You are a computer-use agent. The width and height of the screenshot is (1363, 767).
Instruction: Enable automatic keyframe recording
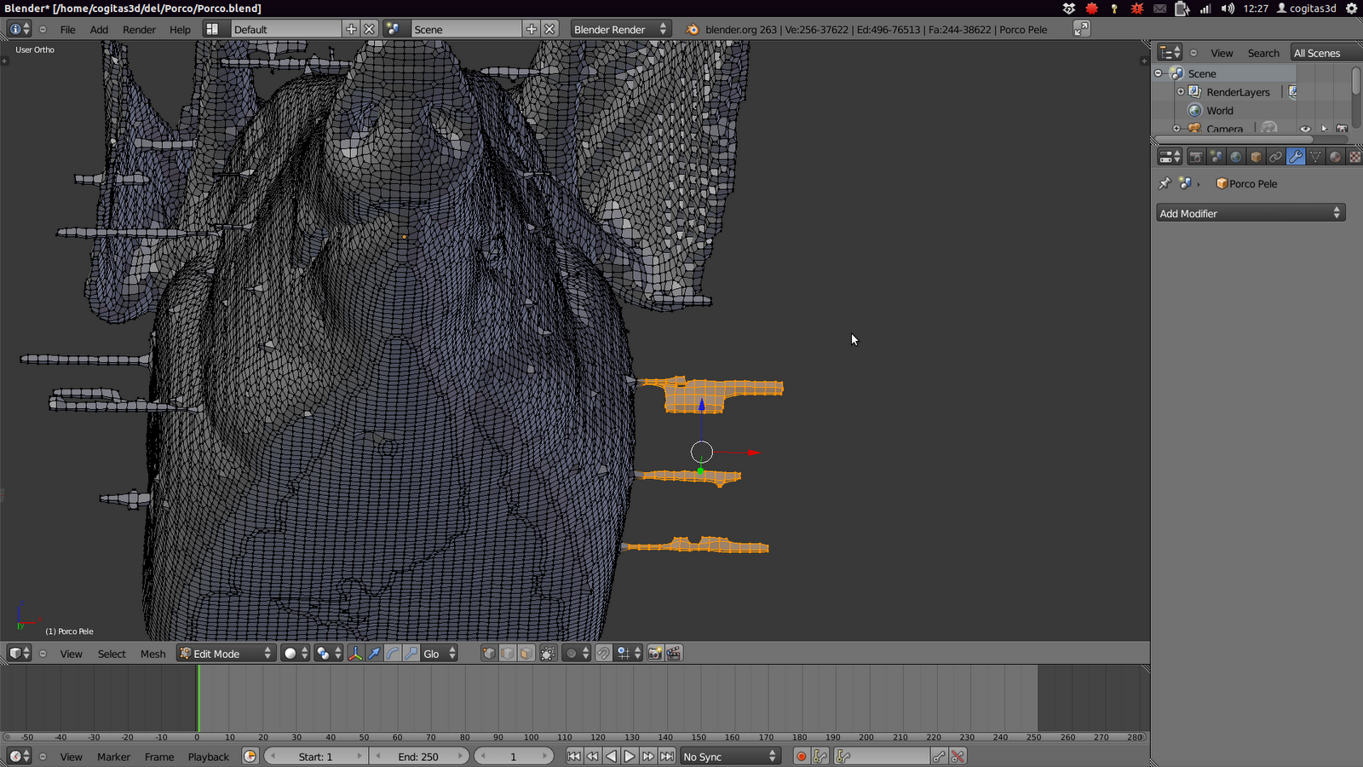pos(801,756)
